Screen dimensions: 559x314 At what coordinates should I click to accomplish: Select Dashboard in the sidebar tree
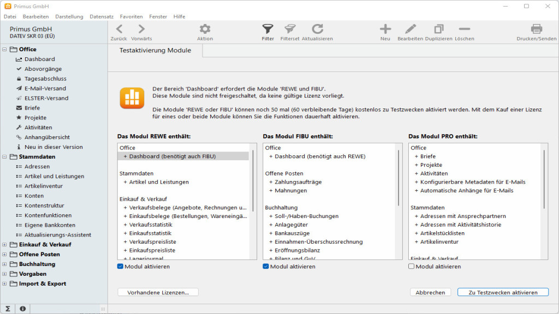pos(39,59)
